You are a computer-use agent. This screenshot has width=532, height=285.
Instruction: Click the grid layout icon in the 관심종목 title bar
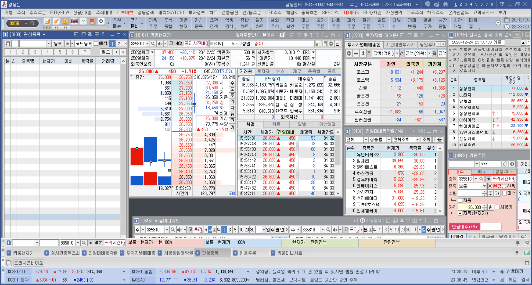coord(97,34)
